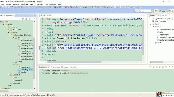Collapse the bootstrap-3.3.7-dist folder
Screen dimensions: 174x97
coord(11,35)
